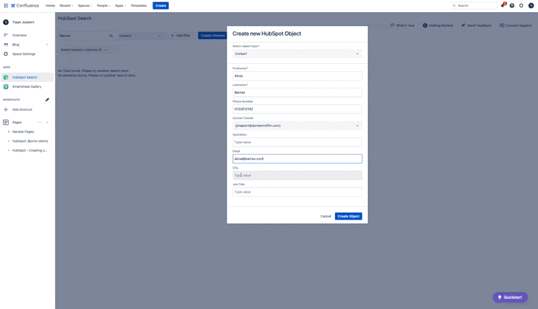Open the notifications bell icon
The height and width of the screenshot is (309, 538).
pos(502,5)
